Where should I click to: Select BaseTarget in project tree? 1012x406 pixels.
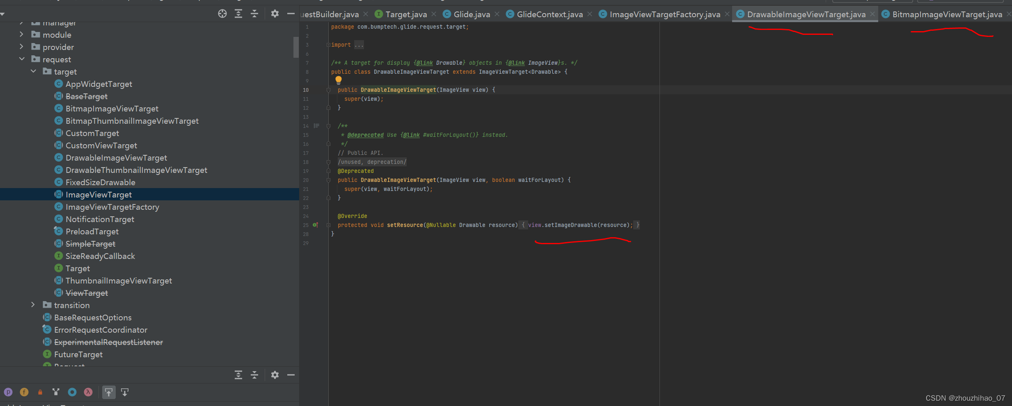87,96
